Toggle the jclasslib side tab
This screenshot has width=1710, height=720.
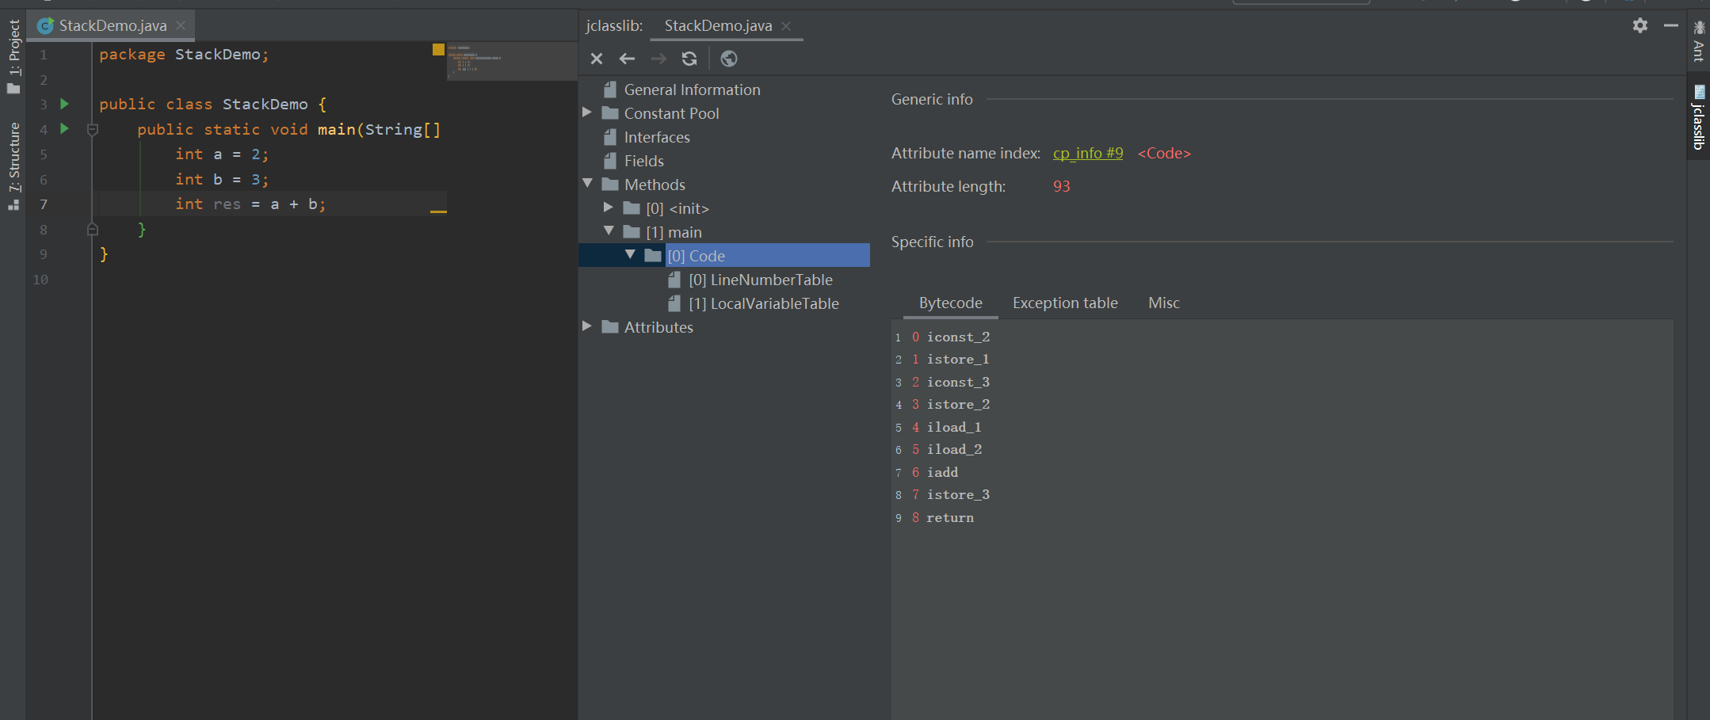click(x=1698, y=117)
